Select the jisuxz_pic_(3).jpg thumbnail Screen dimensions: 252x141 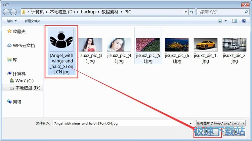90,45
